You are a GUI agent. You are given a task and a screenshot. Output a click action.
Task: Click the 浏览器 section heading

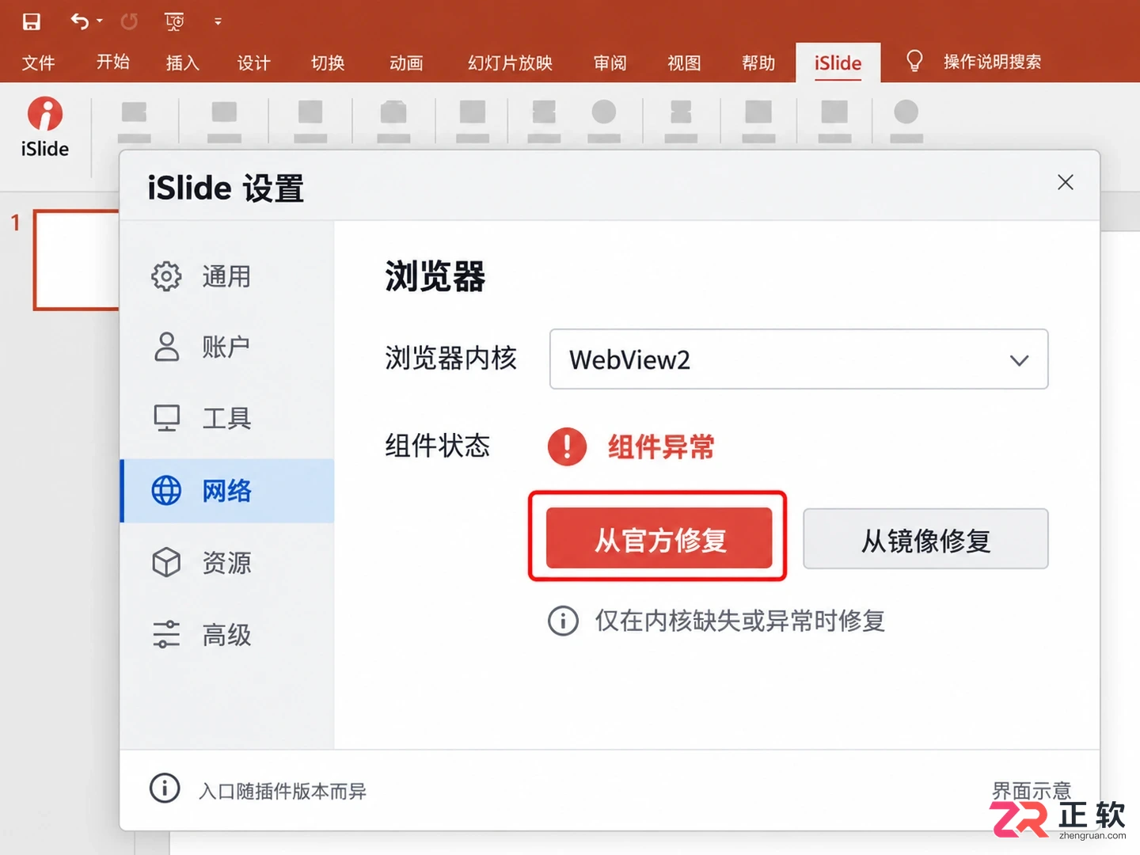click(435, 276)
